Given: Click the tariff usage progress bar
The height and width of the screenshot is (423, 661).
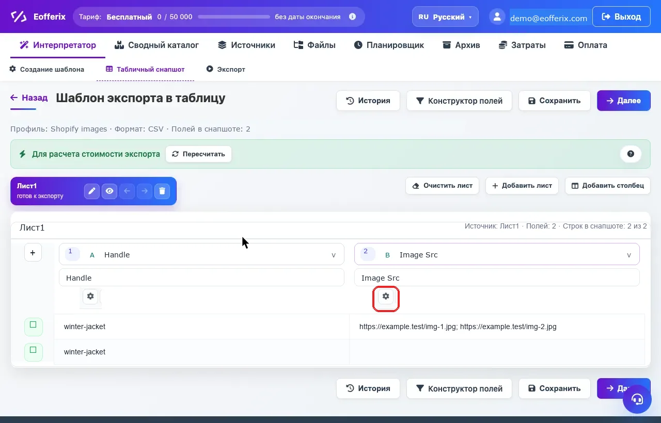Looking at the screenshot, I should pyautogui.click(x=234, y=17).
